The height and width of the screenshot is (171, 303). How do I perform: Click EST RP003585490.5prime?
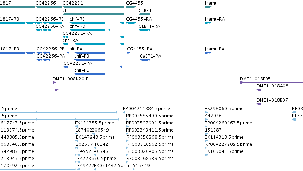click(x=150, y=116)
